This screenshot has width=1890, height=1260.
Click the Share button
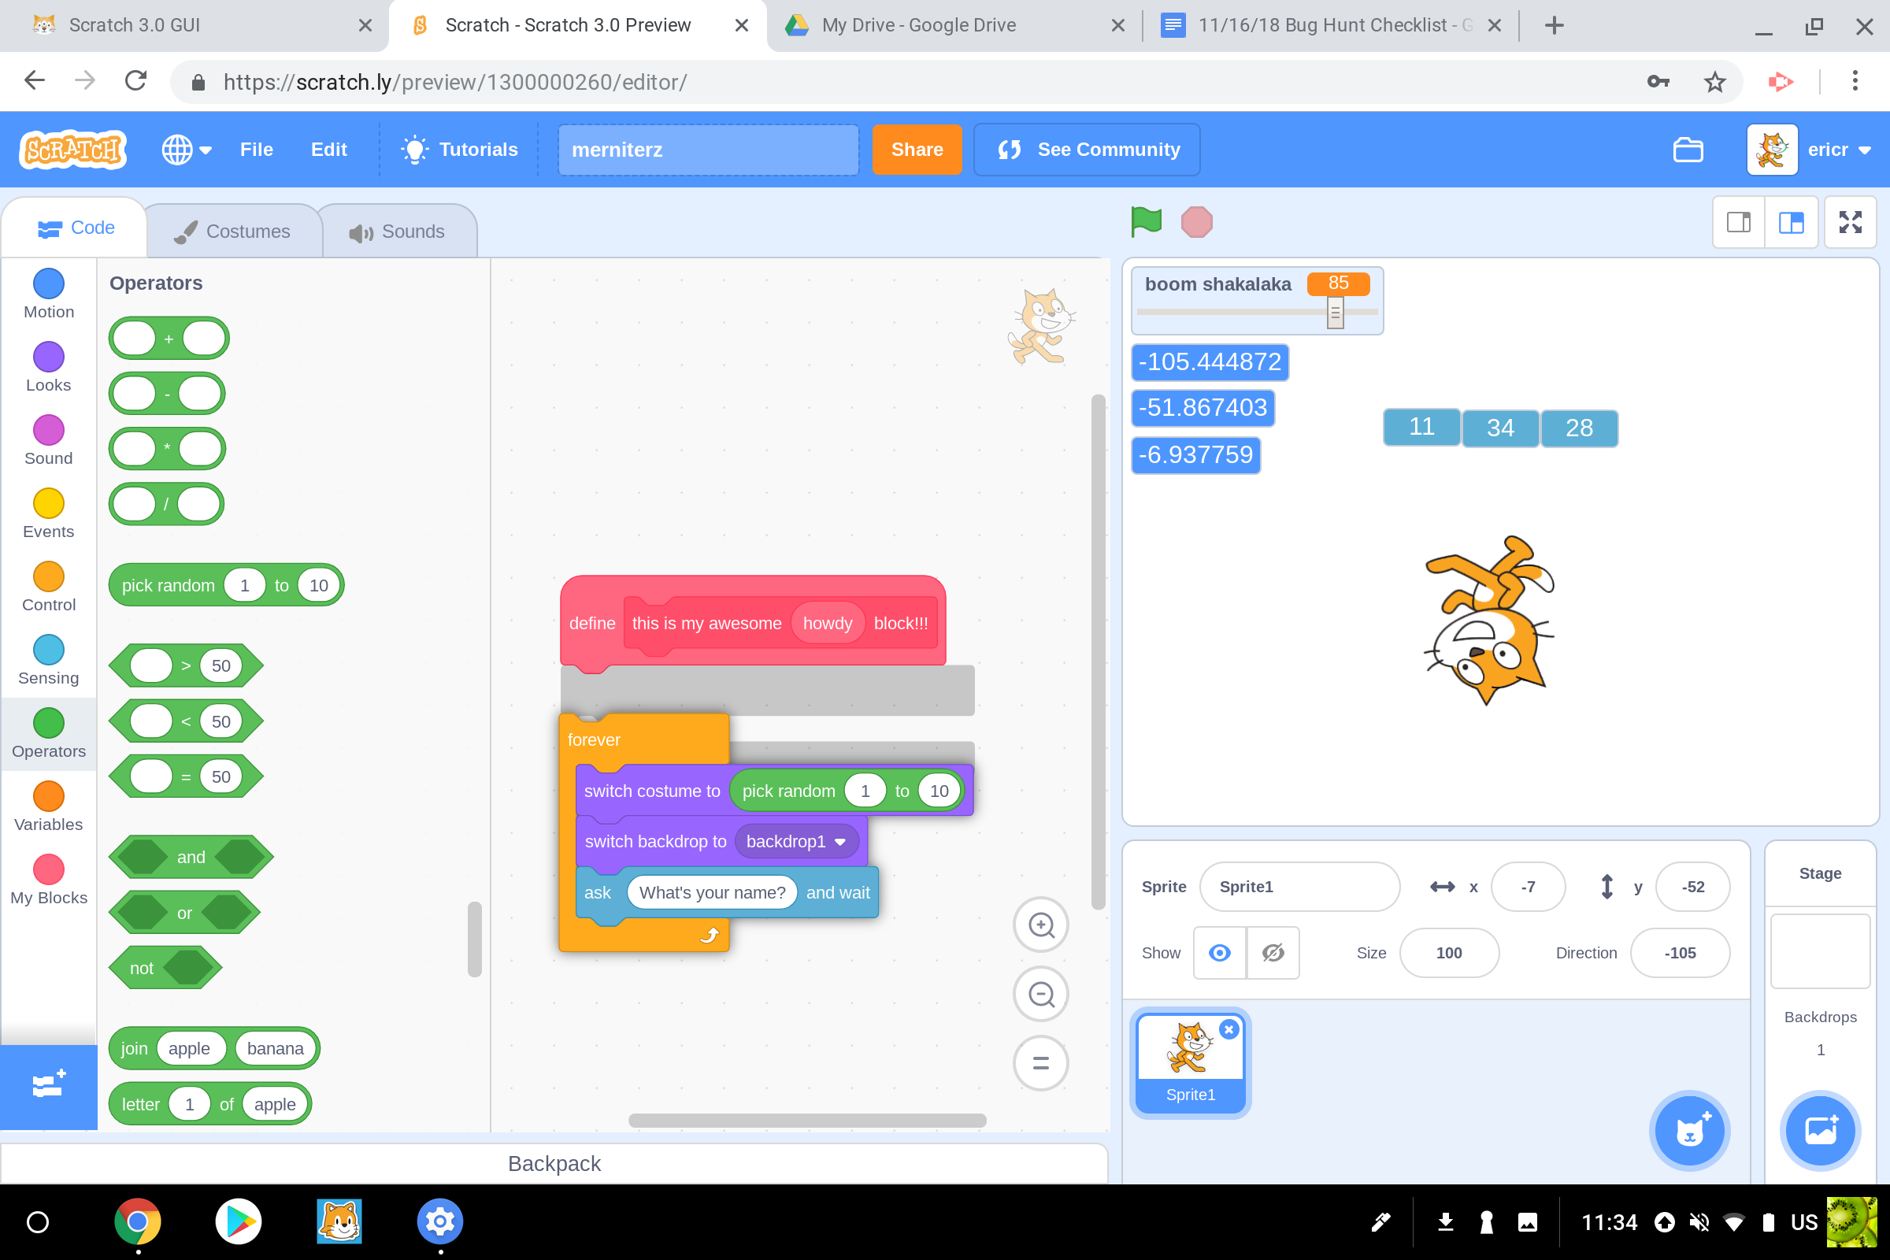[x=917, y=150]
